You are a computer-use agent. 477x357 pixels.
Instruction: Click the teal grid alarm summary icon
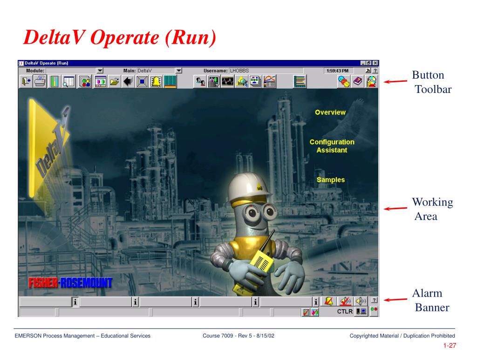point(170,81)
